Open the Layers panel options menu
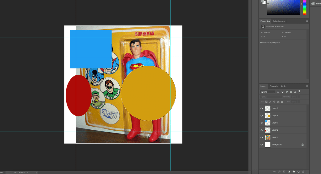321x174 pixels. coord(307,86)
